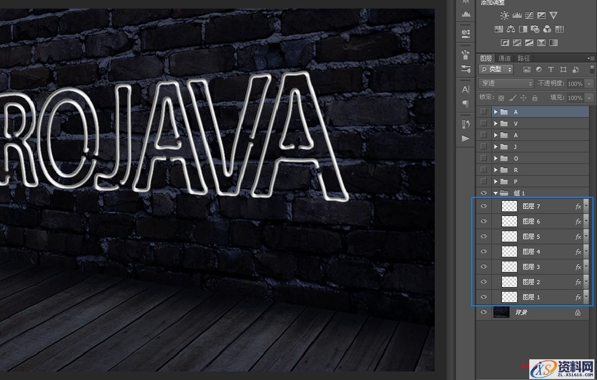Open the 不透明度 opacity dropdown arrow

tap(589, 84)
